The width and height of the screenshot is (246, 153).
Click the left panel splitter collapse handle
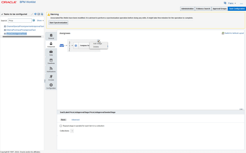(45, 81)
